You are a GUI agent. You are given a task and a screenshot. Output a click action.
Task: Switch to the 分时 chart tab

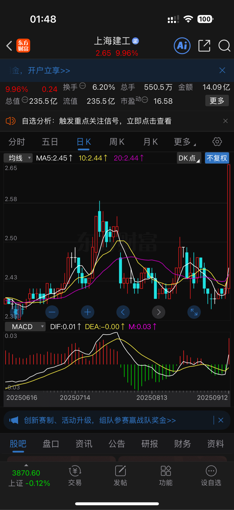(x=17, y=142)
